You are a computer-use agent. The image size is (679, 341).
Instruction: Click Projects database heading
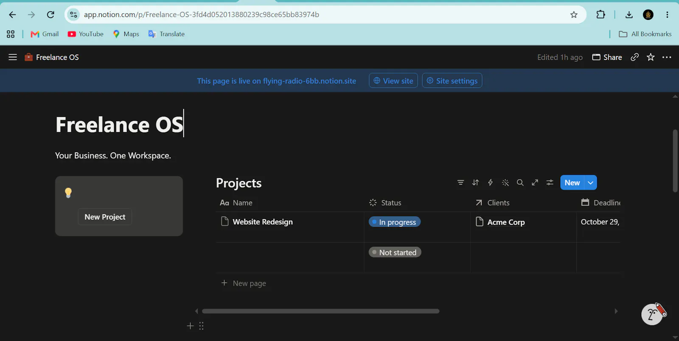(x=238, y=183)
